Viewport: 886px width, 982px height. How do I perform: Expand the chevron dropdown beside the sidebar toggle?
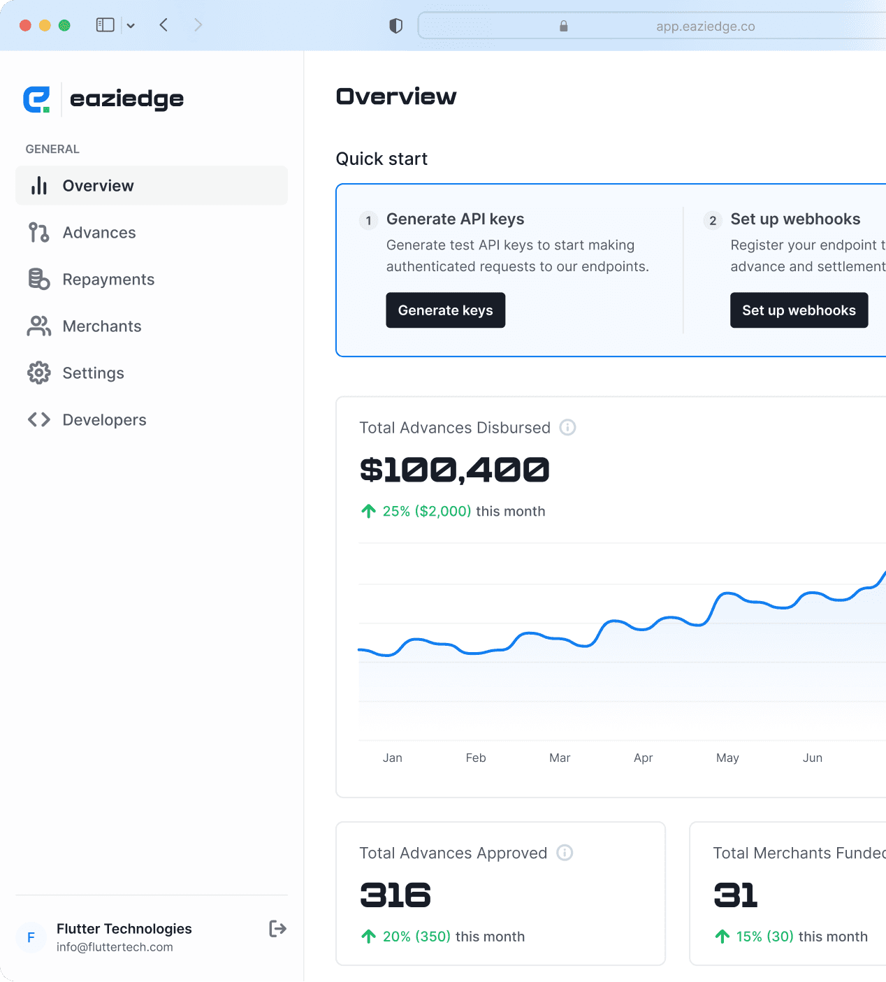coord(131,25)
